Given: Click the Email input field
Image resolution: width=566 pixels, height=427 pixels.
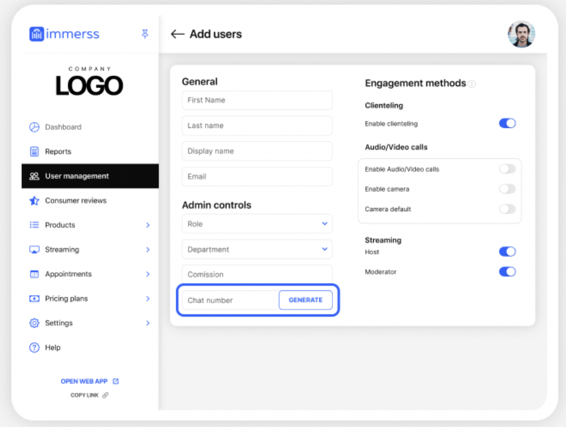Looking at the screenshot, I should pos(256,176).
